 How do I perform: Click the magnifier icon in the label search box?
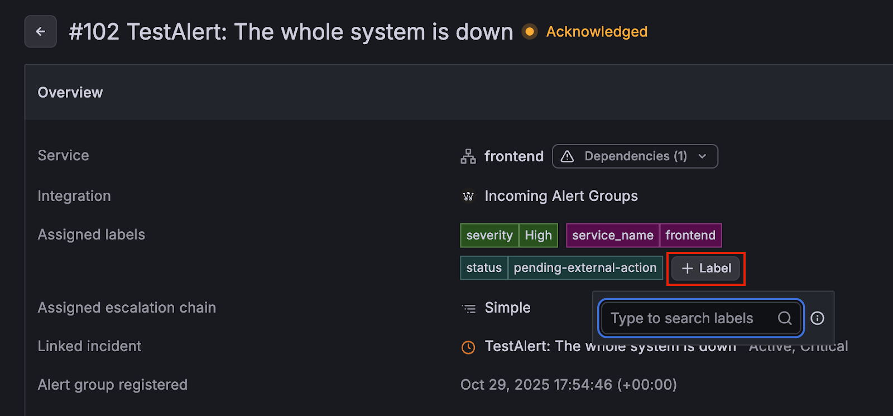point(785,318)
